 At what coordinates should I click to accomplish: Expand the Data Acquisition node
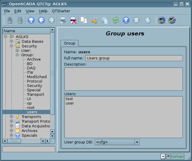[x=11, y=126]
